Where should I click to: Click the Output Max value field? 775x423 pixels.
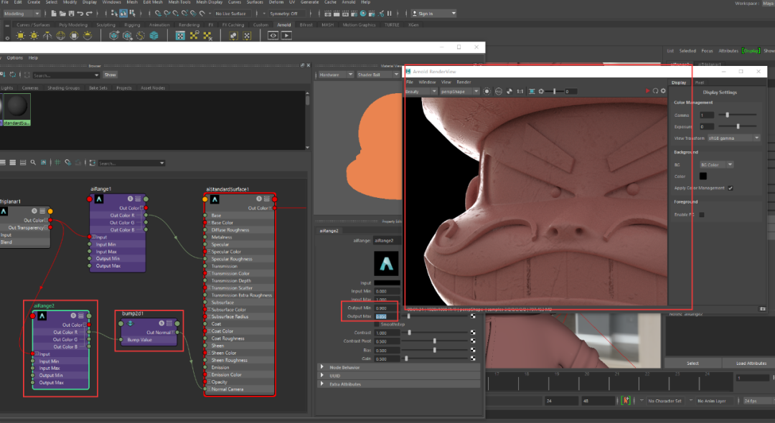click(387, 316)
